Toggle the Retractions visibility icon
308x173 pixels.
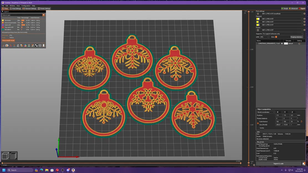[x=11, y=45]
